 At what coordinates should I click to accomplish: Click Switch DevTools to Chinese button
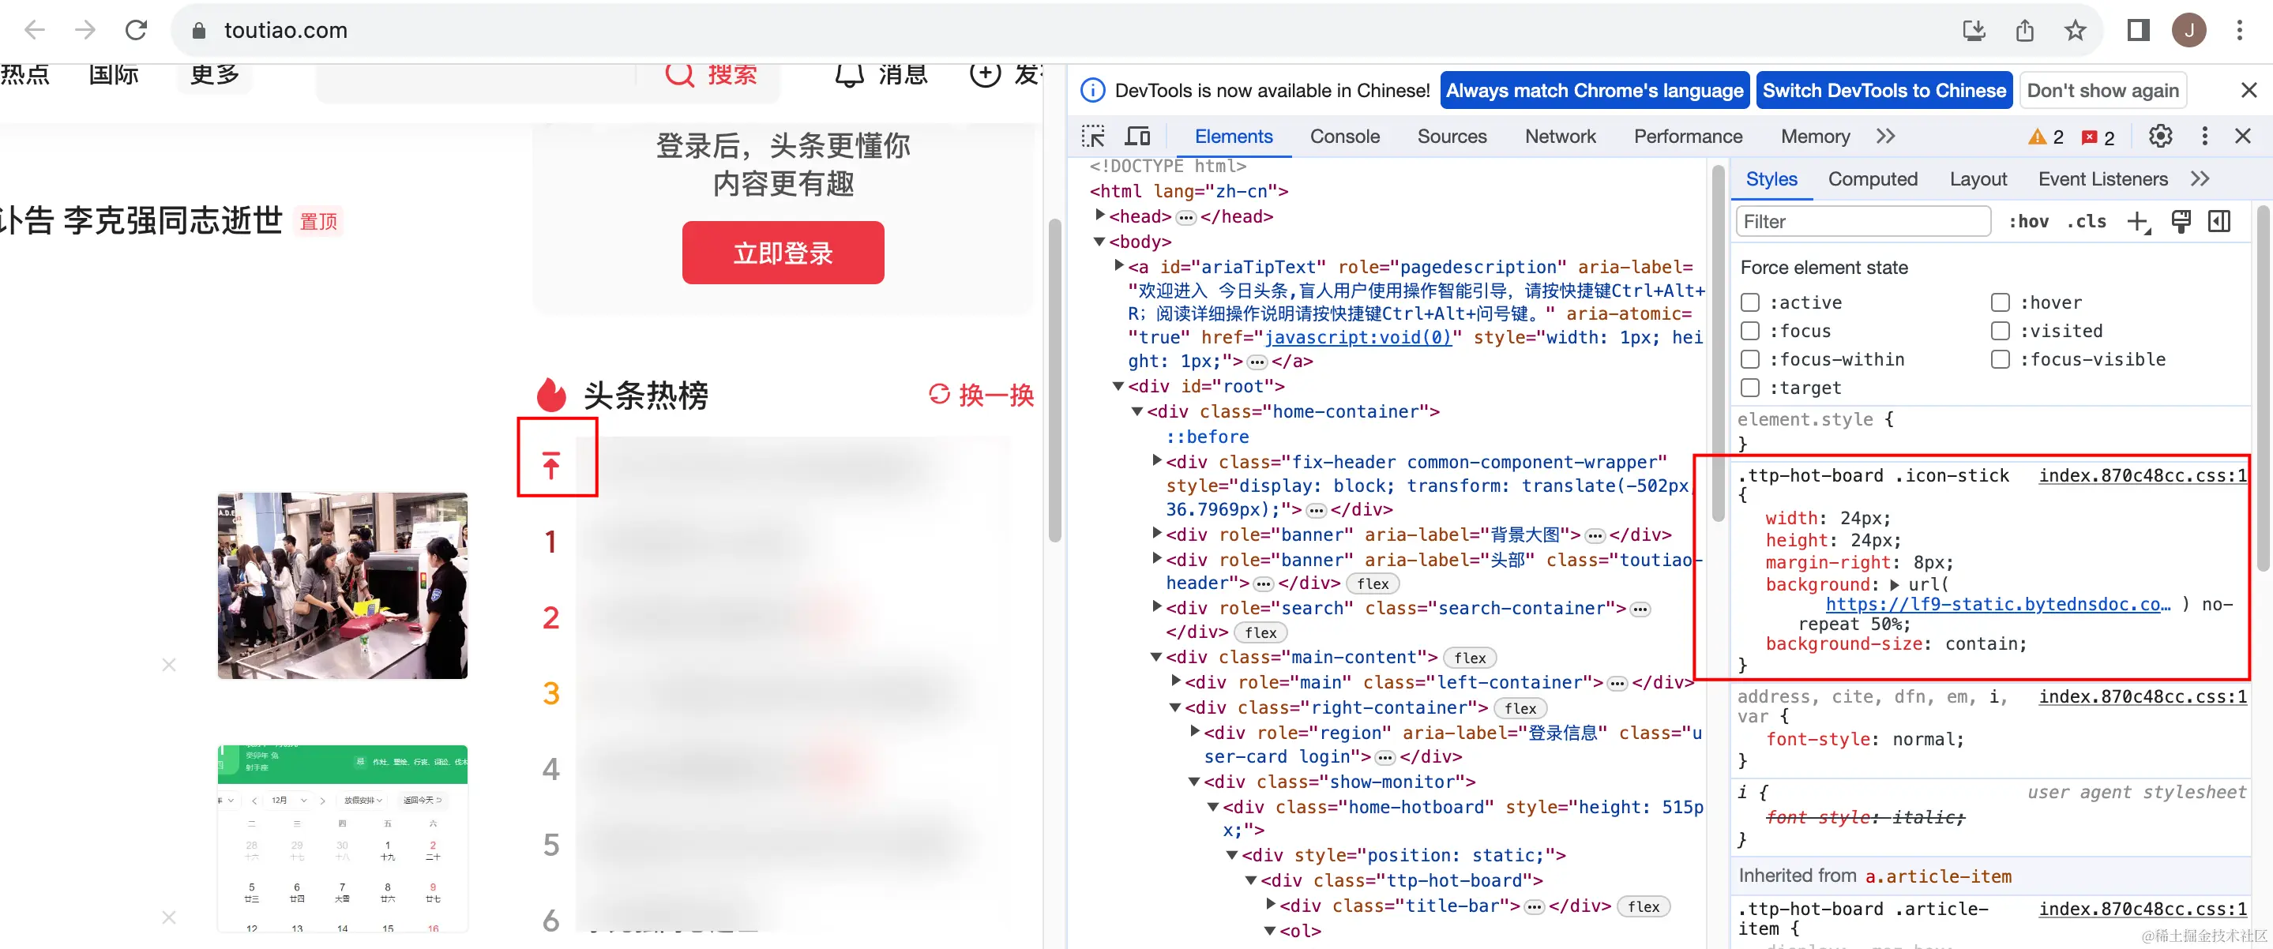pyautogui.click(x=1883, y=91)
